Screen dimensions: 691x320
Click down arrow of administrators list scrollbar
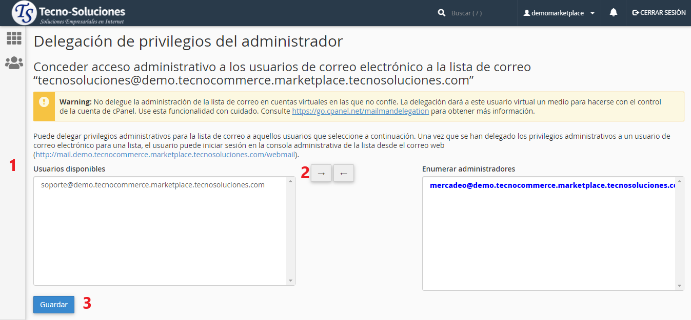tap(680, 286)
